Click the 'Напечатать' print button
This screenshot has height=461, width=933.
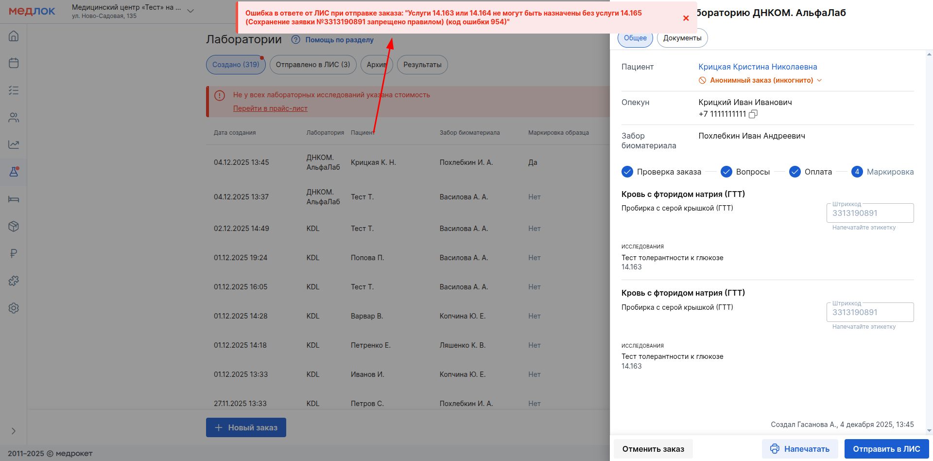tap(799, 449)
